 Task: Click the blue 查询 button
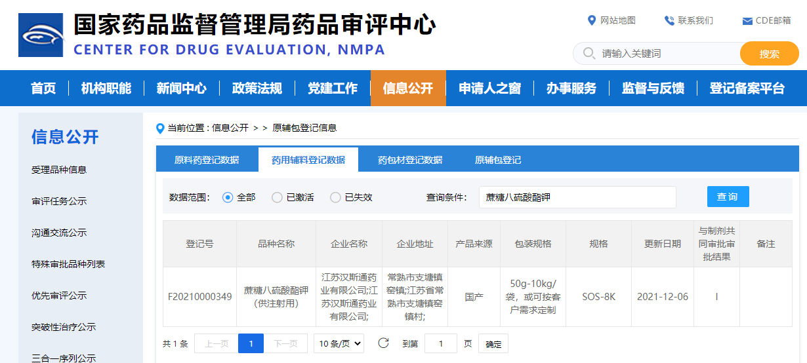point(728,197)
